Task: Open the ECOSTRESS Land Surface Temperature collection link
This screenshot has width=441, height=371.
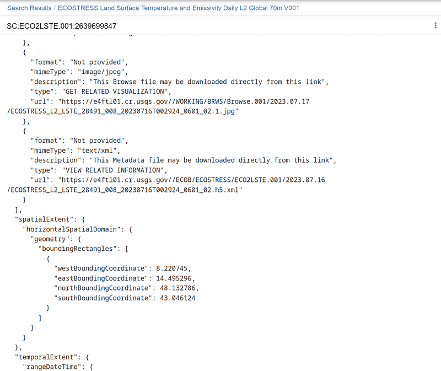Action: point(178,8)
